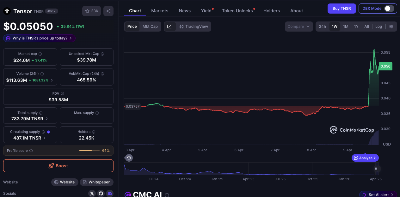Open the GitHub social icon
Screen dimensions: 400x197
(101, 193)
